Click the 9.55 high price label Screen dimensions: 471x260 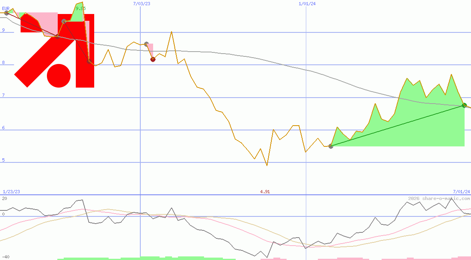tap(81, 8)
